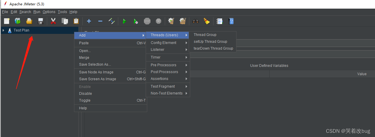Choose Add in the context menu
The image size is (375, 137).
pos(110,35)
